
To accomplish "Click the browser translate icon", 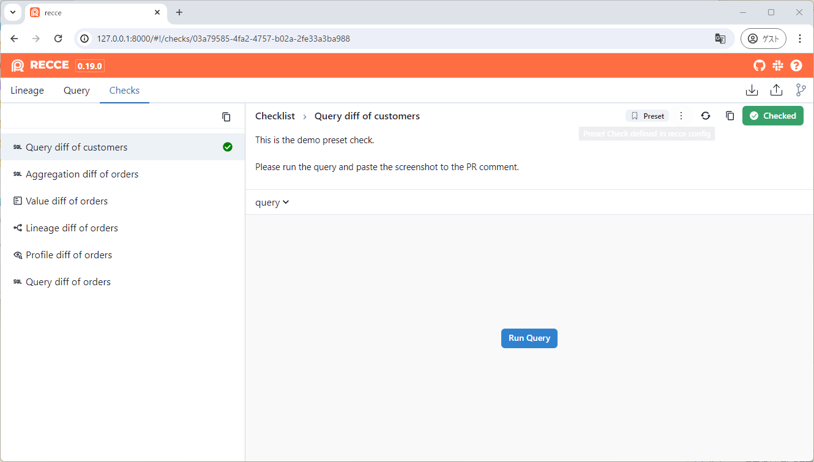I will click(x=720, y=39).
